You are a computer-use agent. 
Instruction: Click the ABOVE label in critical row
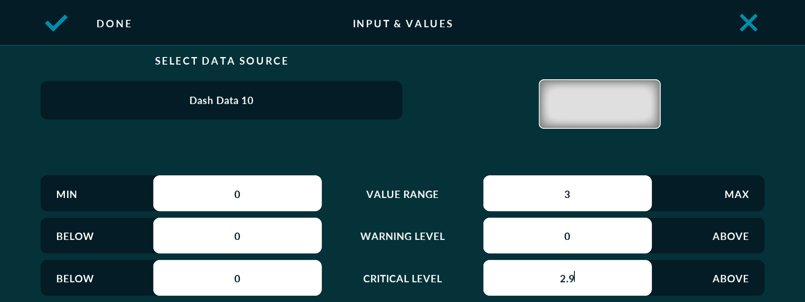[x=730, y=279]
